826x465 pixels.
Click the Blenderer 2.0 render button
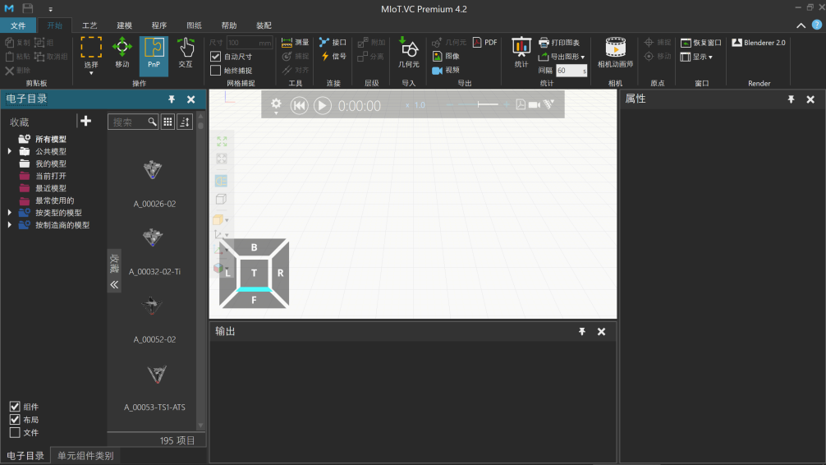point(759,43)
